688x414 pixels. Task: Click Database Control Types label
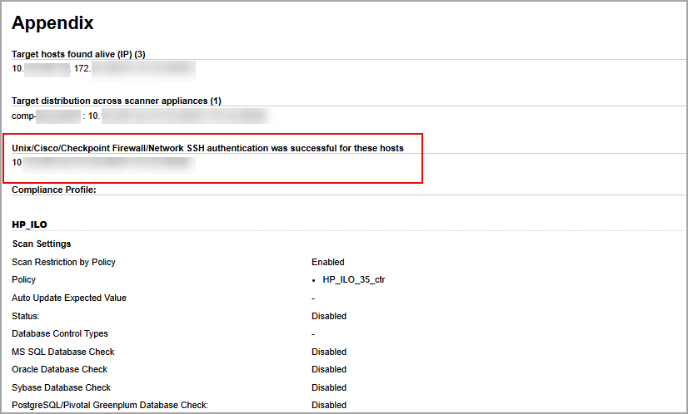pyautogui.click(x=60, y=333)
